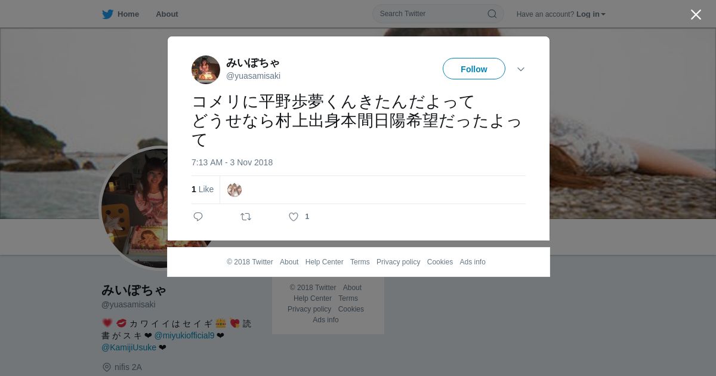This screenshot has width=716, height=376.
Task: Open the Log in dropdown
Action: [x=591, y=14]
